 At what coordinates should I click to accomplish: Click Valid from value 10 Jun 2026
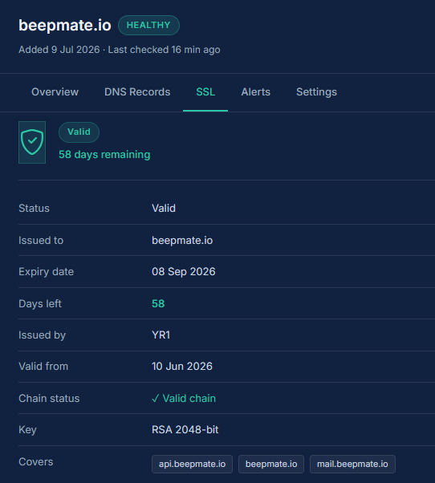182,366
